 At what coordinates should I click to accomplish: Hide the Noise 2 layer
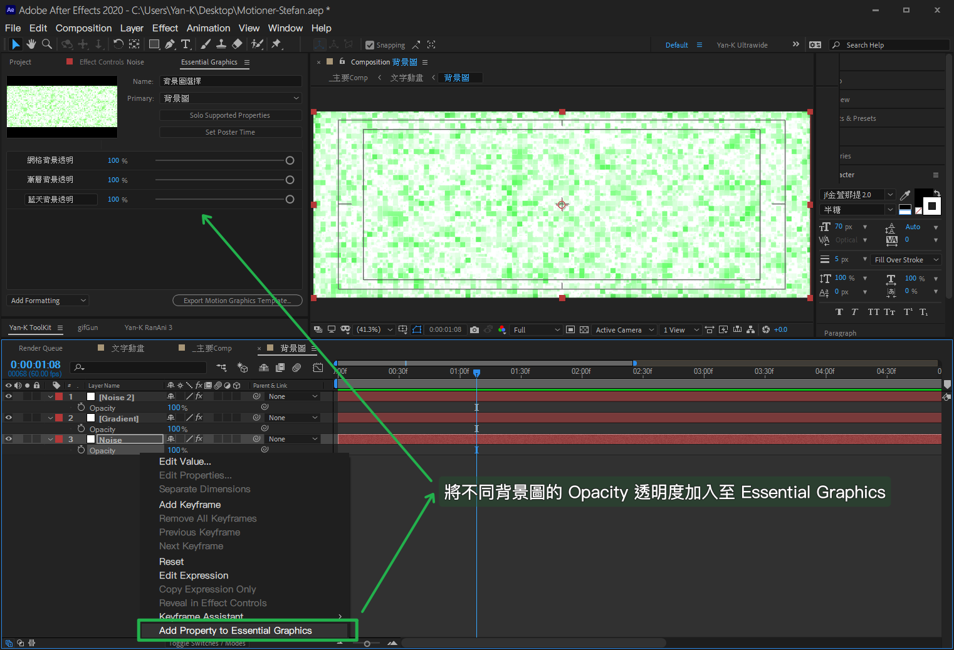click(x=9, y=396)
